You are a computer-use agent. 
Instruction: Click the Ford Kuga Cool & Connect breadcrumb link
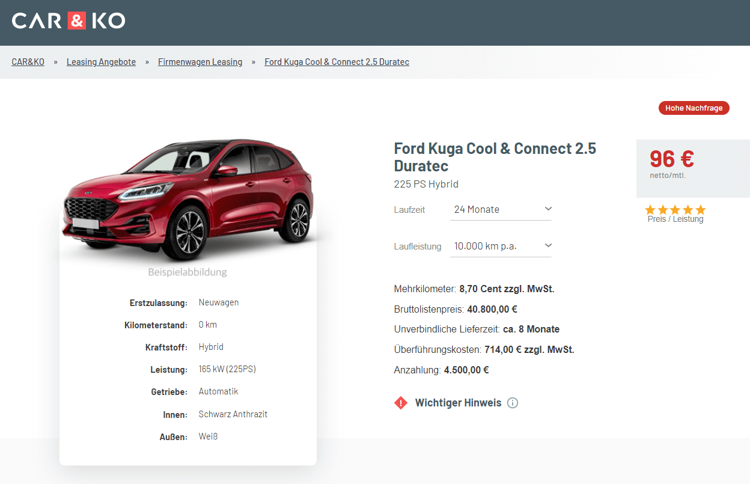click(337, 62)
